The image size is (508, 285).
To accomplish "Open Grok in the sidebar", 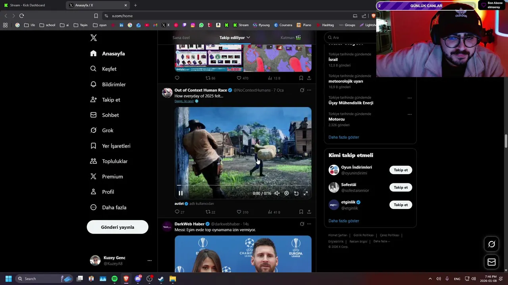I will (x=102, y=130).
